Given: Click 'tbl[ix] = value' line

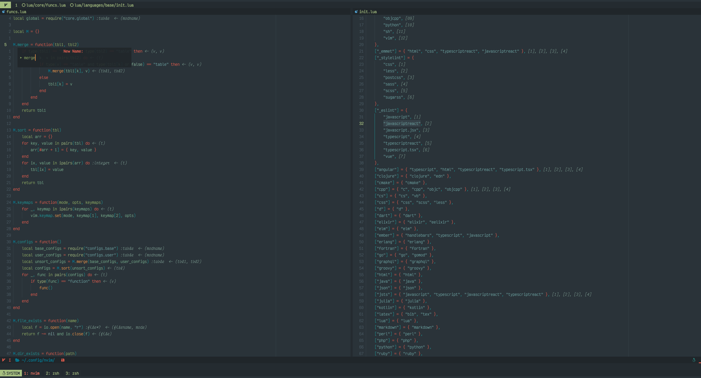Looking at the screenshot, I should (x=47, y=170).
